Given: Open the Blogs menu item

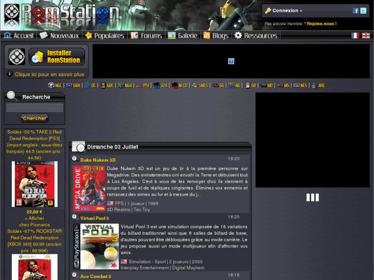Looking at the screenshot, I should [x=216, y=36].
